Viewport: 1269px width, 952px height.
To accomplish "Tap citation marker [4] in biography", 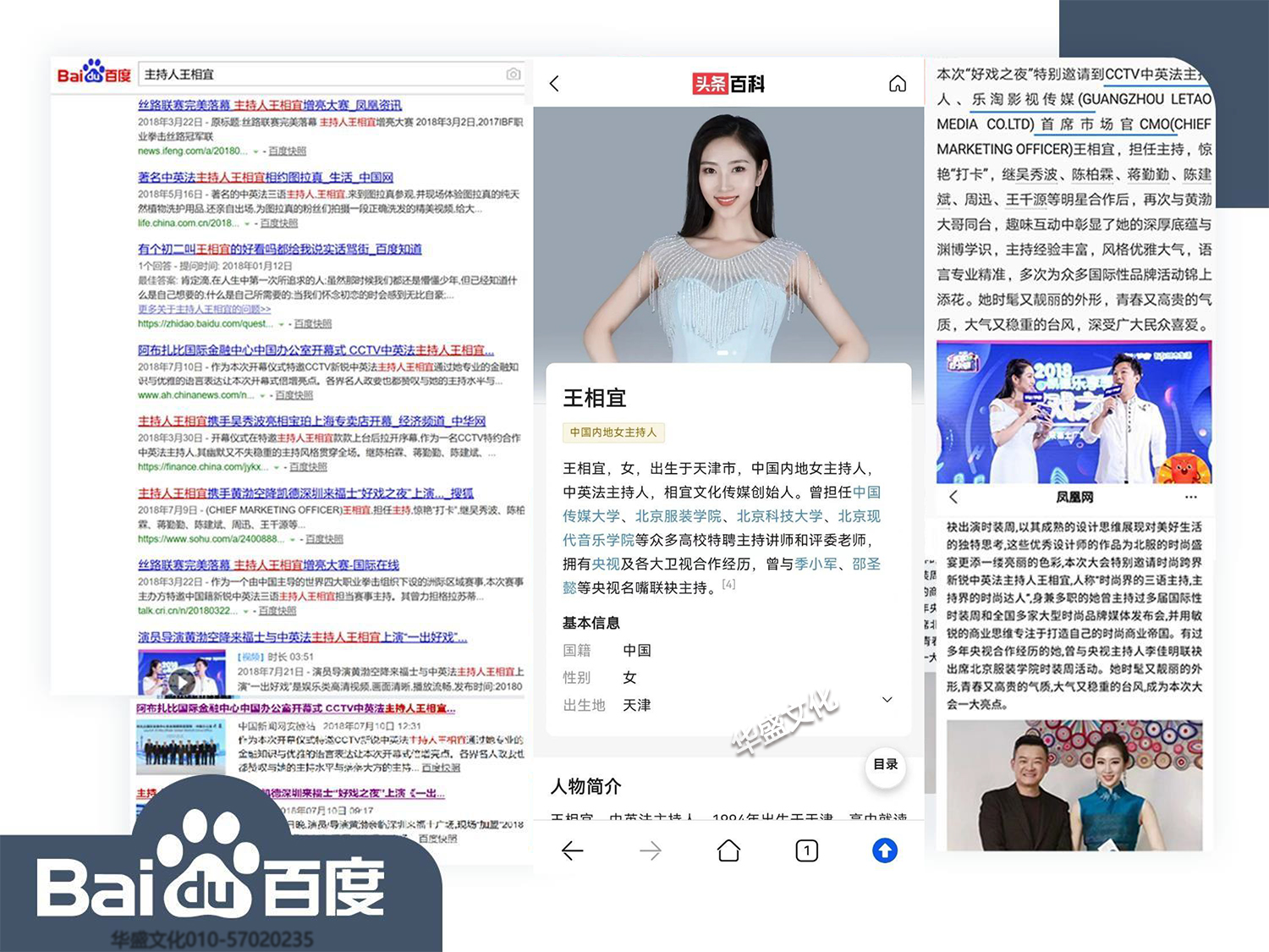I will tap(728, 584).
